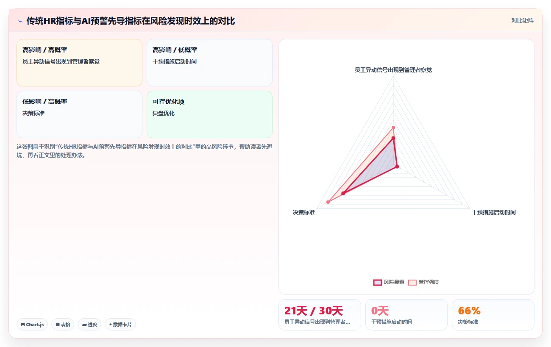
Task: Select the 高影响 / 高概率 quadrant card
Action: [x=79, y=63]
